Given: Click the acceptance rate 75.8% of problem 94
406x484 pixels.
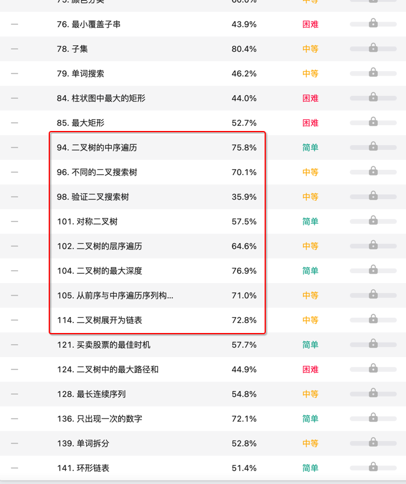Looking at the screenshot, I should [x=244, y=147].
